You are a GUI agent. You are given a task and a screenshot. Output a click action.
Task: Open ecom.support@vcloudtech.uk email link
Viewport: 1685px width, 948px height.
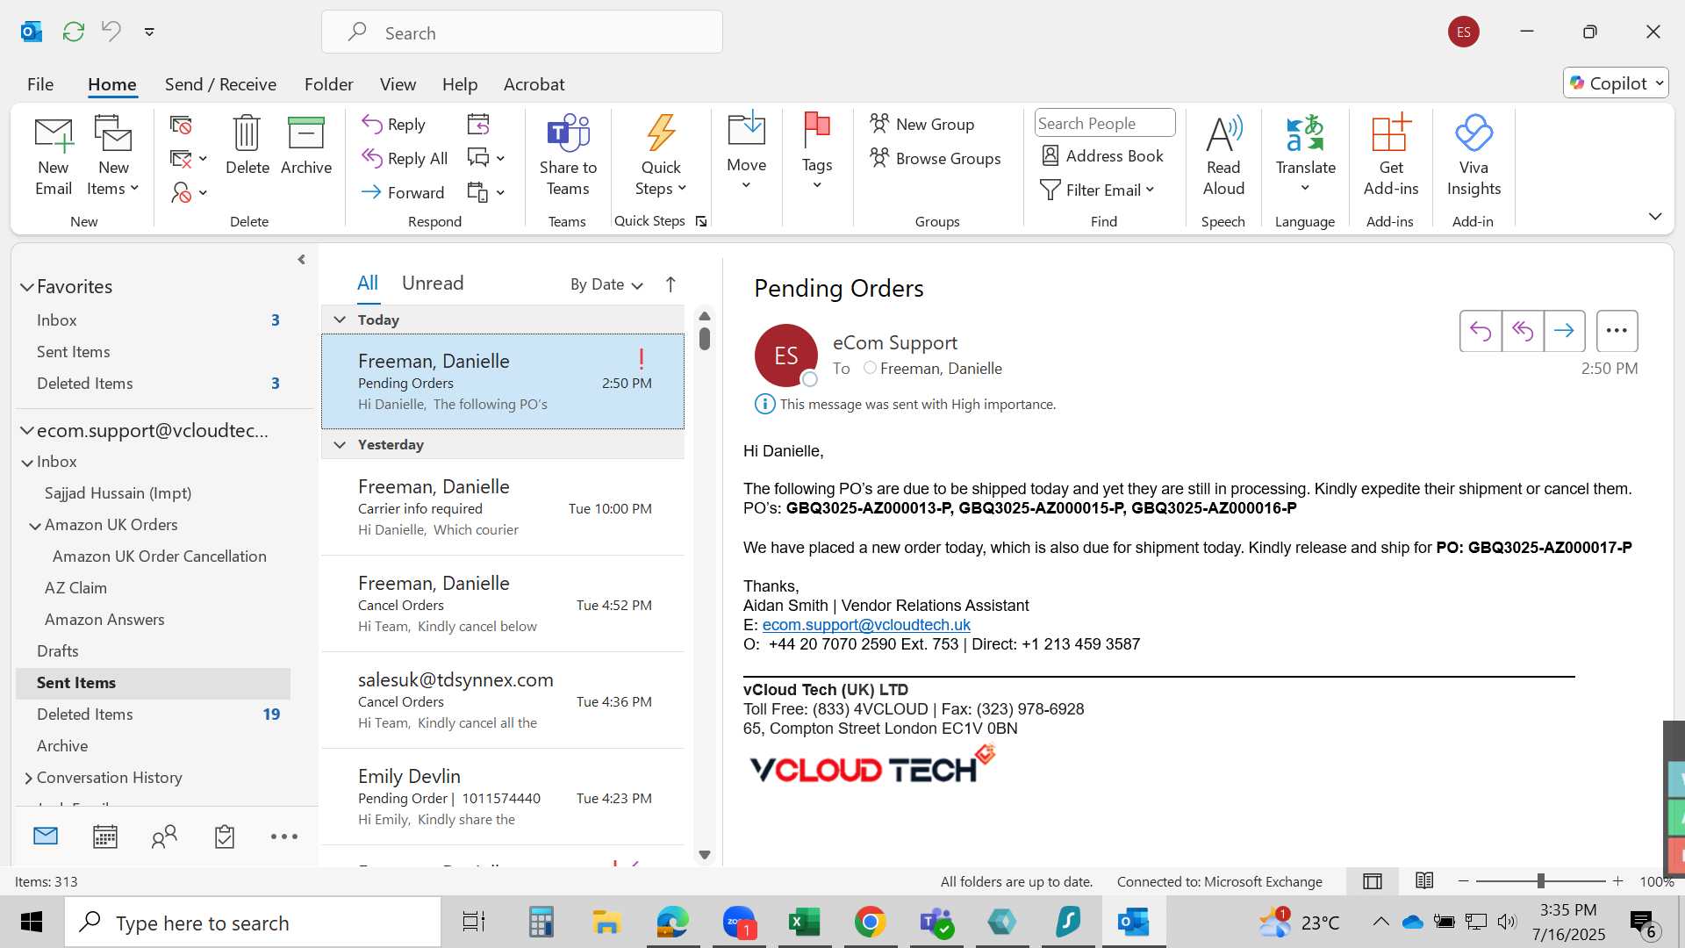click(x=866, y=625)
